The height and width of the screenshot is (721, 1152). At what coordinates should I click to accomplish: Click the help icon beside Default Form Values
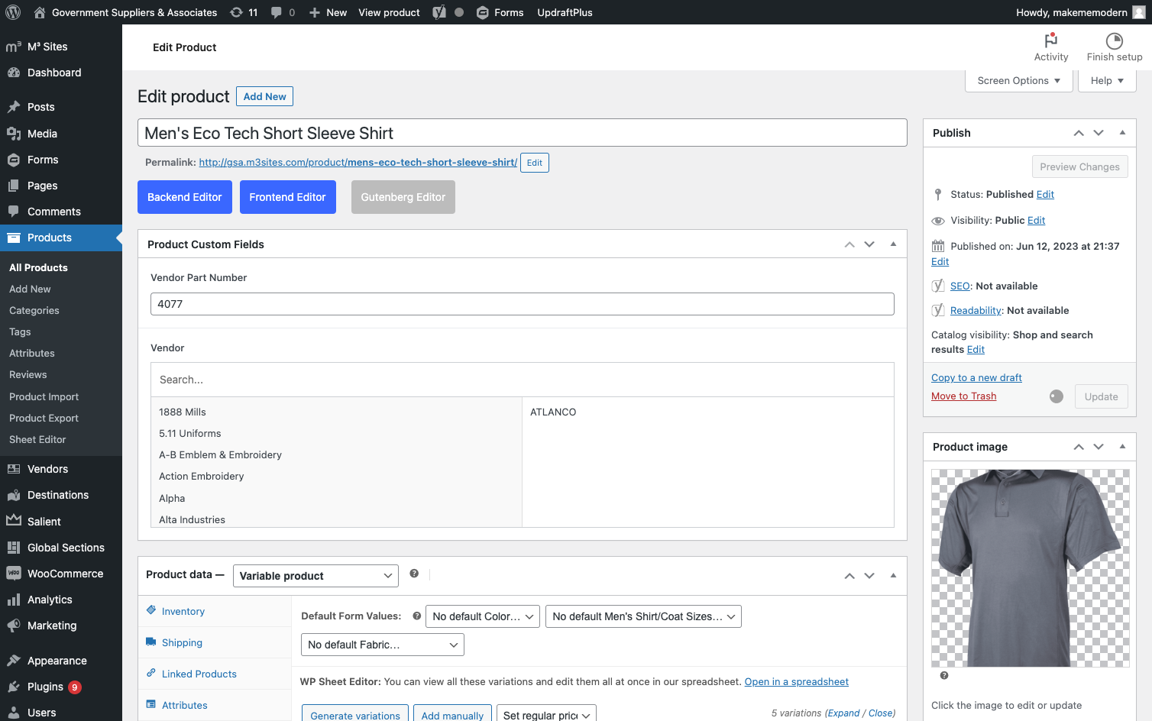tap(416, 616)
